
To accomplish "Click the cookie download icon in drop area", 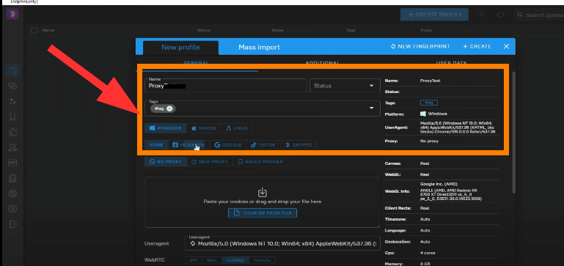I will pyautogui.click(x=263, y=192).
